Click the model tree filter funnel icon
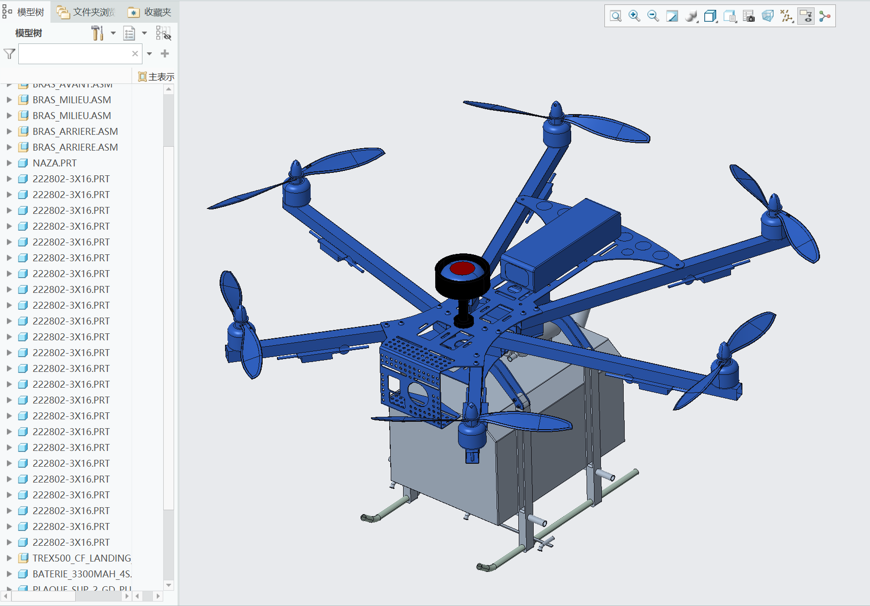The image size is (870, 606). [x=9, y=54]
